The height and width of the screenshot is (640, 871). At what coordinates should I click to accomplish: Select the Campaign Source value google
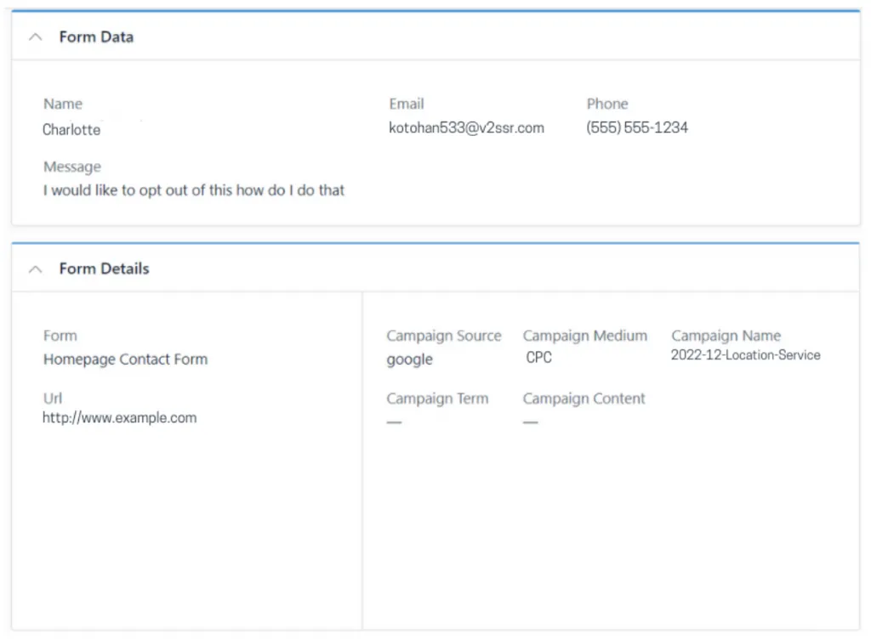409,360
